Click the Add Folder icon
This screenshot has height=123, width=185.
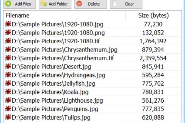(x=44, y=4)
